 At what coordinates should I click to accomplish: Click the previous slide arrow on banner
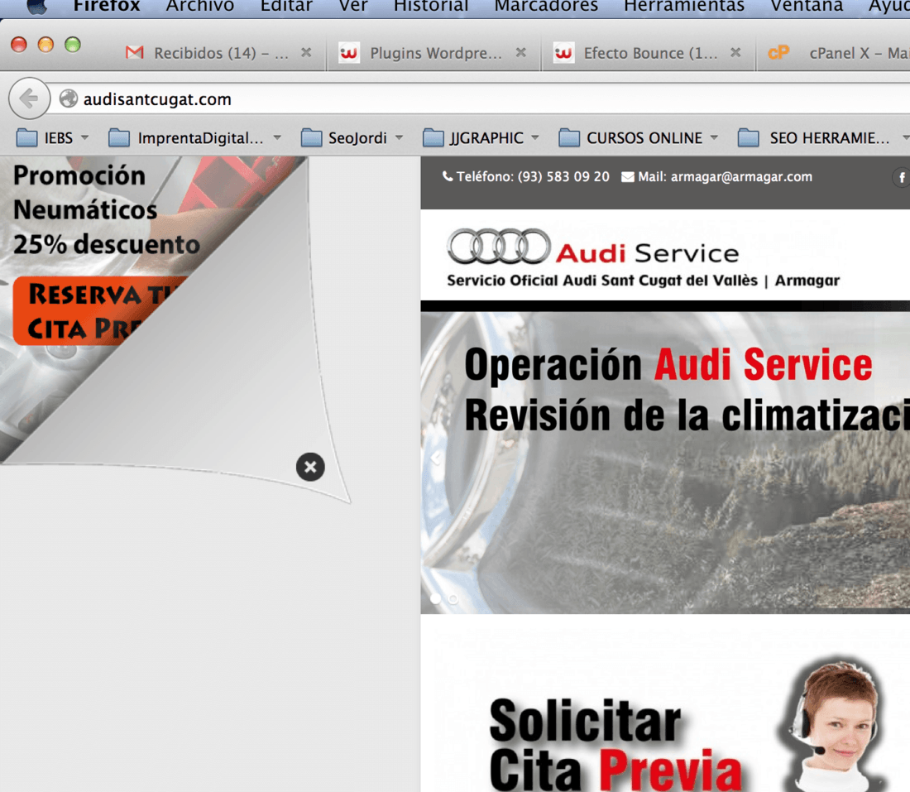click(x=436, y=458)
